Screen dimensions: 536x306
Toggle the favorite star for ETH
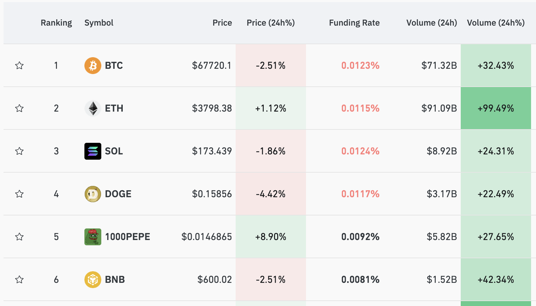pos(19,108)
